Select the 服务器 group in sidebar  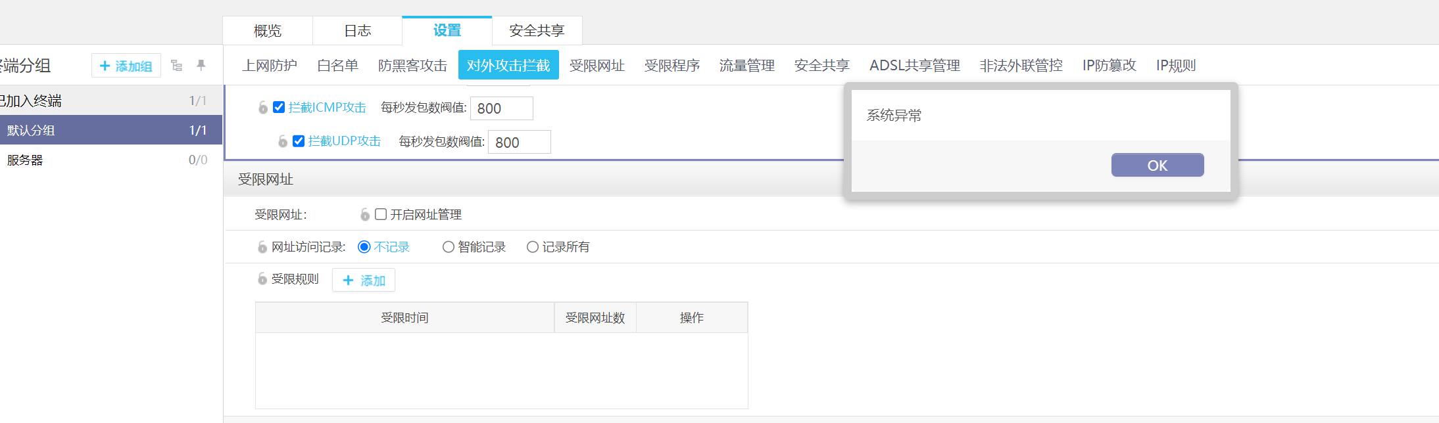[25, 160]
